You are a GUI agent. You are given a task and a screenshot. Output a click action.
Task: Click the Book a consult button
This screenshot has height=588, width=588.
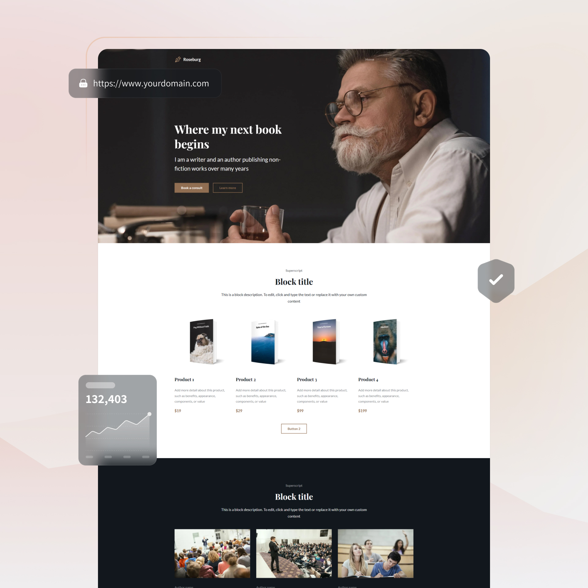tap(191, 187)
